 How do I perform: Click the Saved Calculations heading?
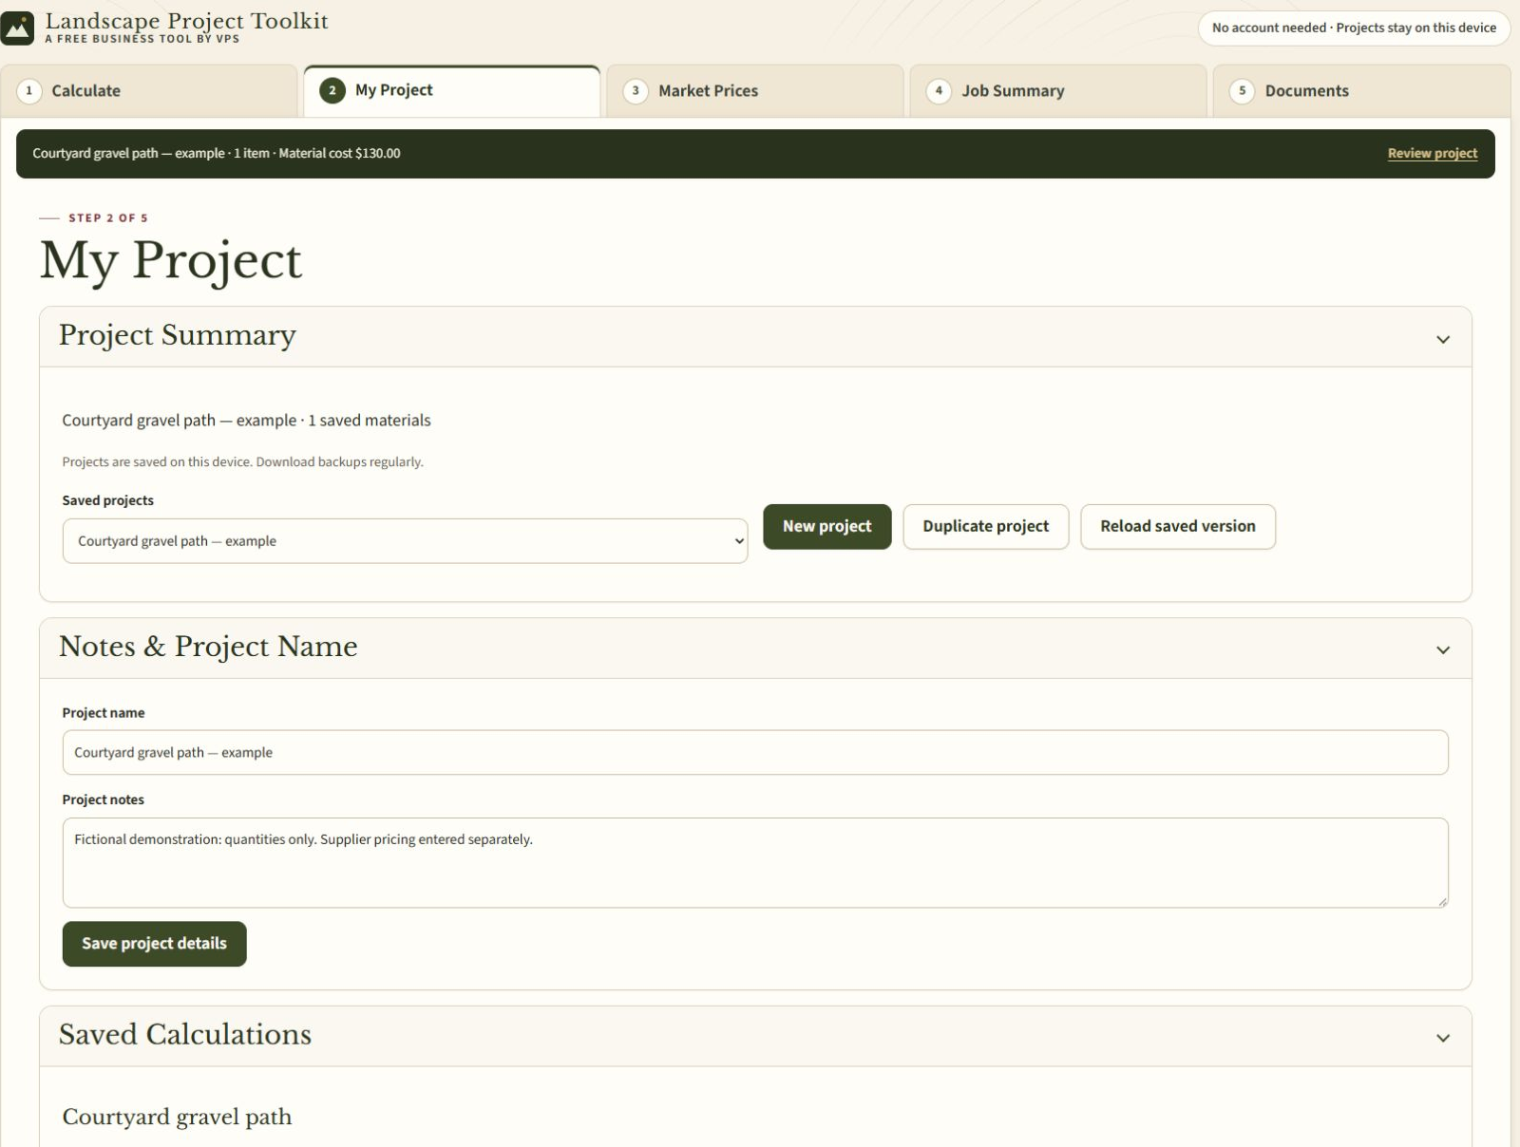point(185,1034)
